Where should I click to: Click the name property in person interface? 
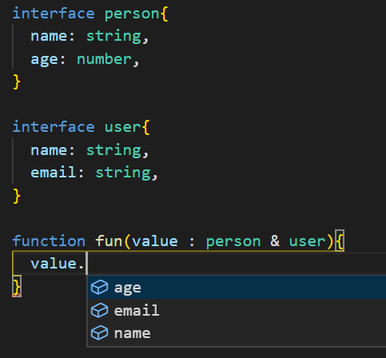[49, 36]
